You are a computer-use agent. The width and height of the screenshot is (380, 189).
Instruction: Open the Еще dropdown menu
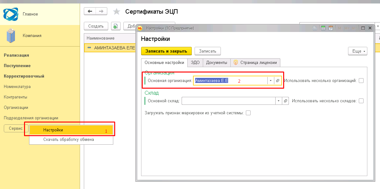pos(358,51)
